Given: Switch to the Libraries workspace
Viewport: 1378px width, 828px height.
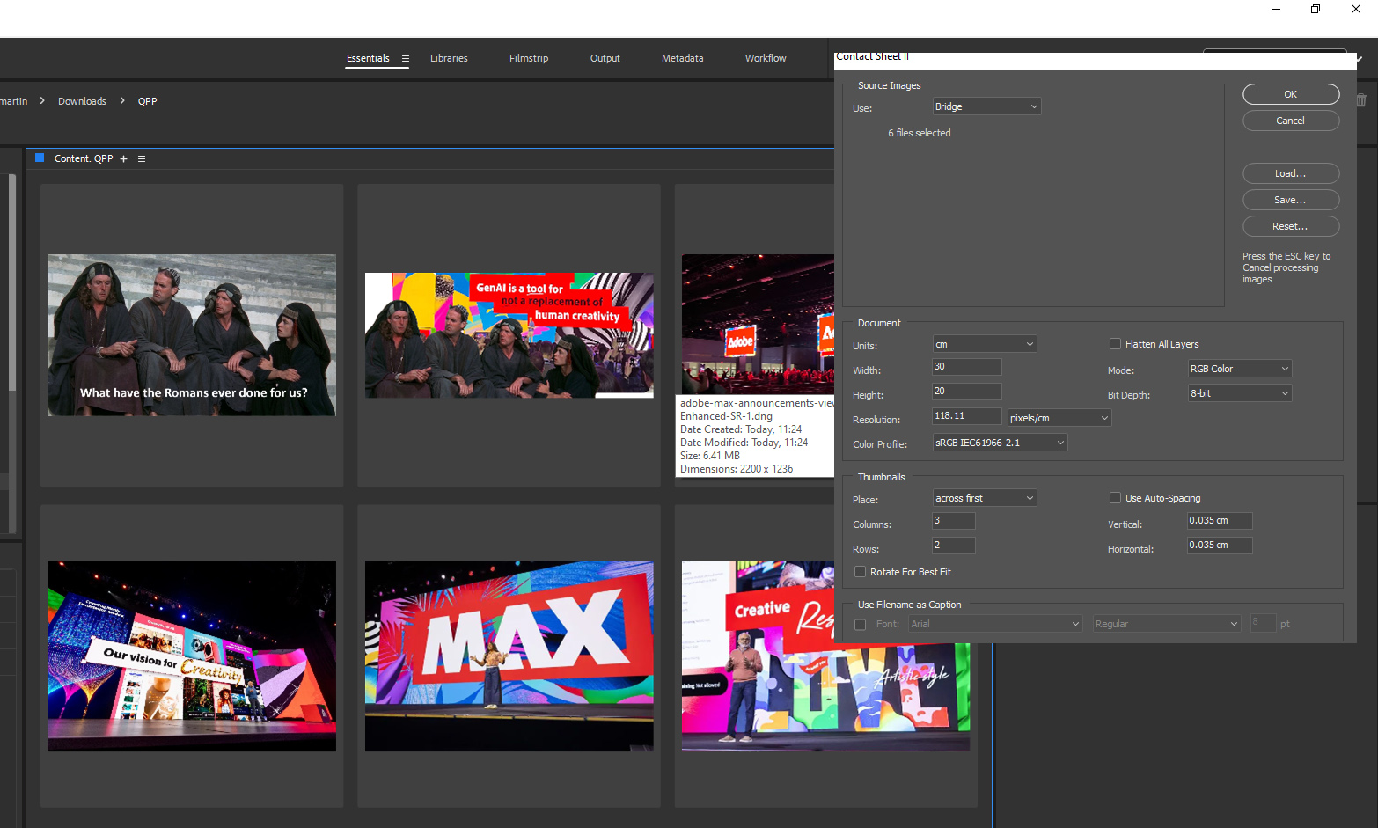Looking at the screenshot, I should pyautogui.click(x=449, y=58).
